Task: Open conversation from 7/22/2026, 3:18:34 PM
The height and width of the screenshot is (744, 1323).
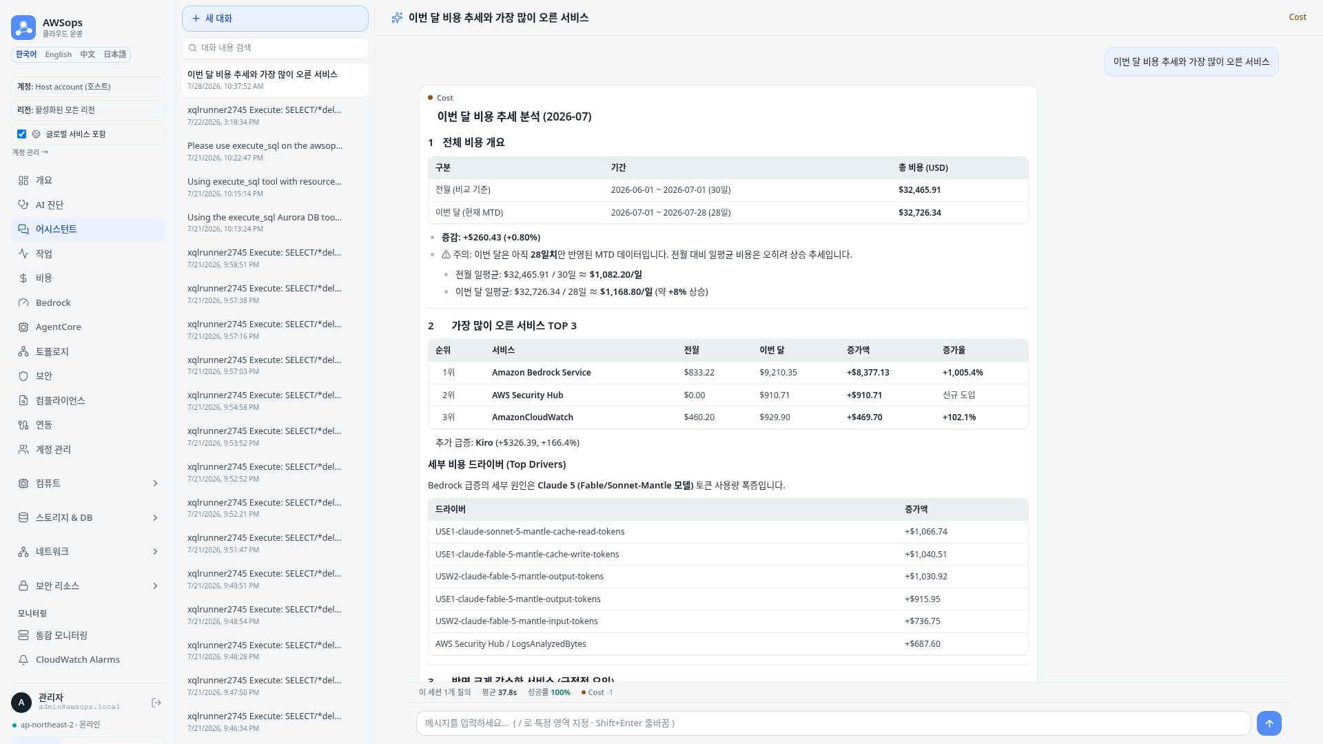Action: click(275, 116)
